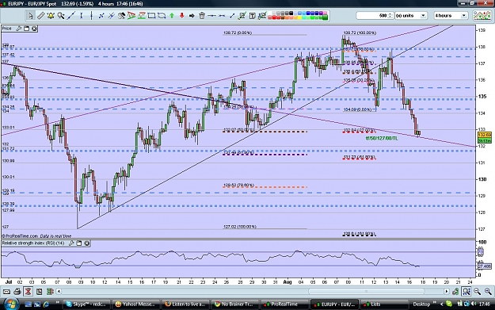Close the Price panel
This screenshot has height=310, width=495.
pyautogui.click(x=34, y=29)
